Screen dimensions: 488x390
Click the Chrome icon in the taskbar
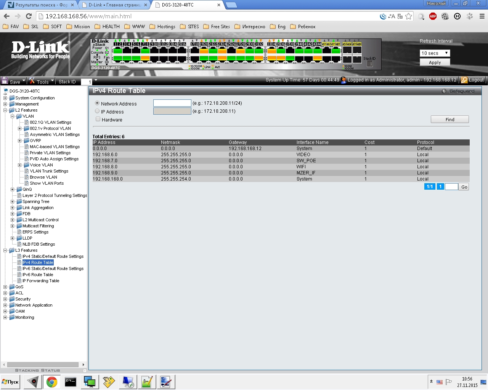coord(51,382)
